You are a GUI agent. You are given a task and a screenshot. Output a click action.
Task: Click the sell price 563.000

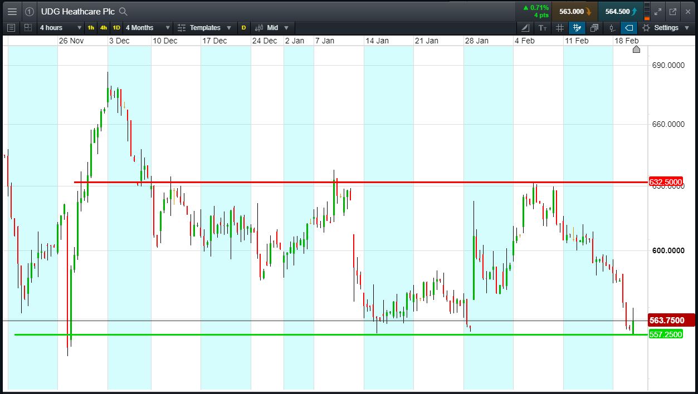[574, 11]
